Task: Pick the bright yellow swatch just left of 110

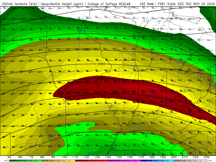Action: 72,161
